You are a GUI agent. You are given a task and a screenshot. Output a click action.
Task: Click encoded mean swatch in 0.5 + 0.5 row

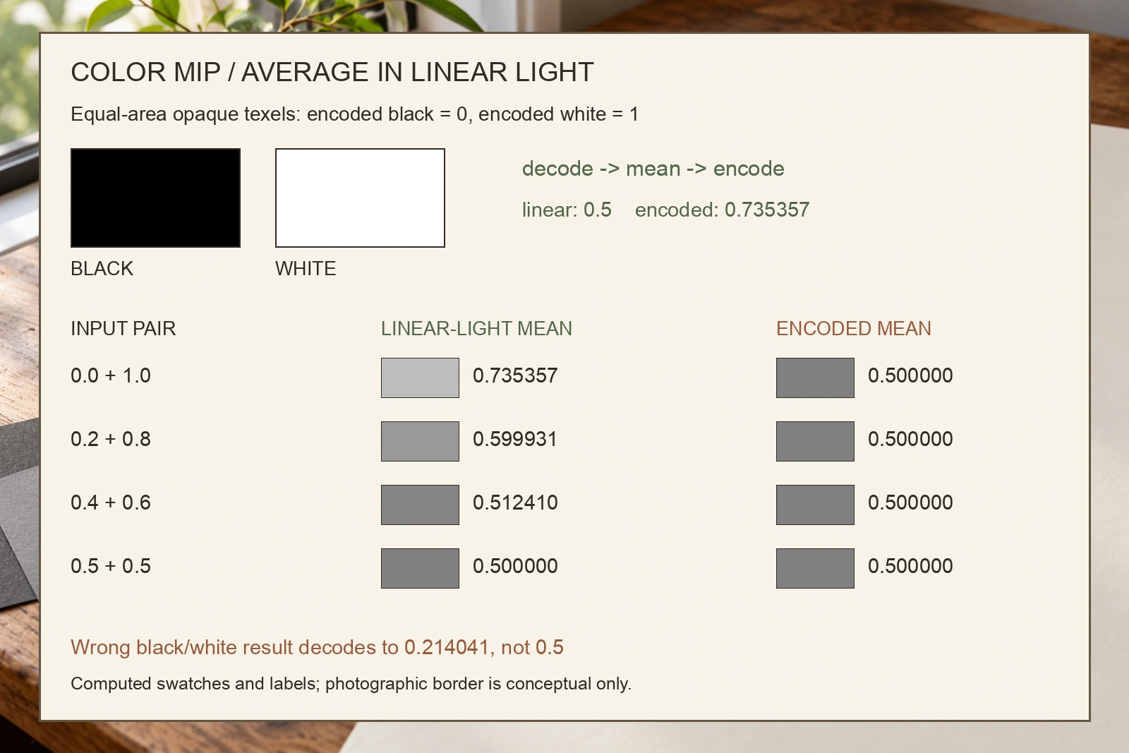pos(815,568)
